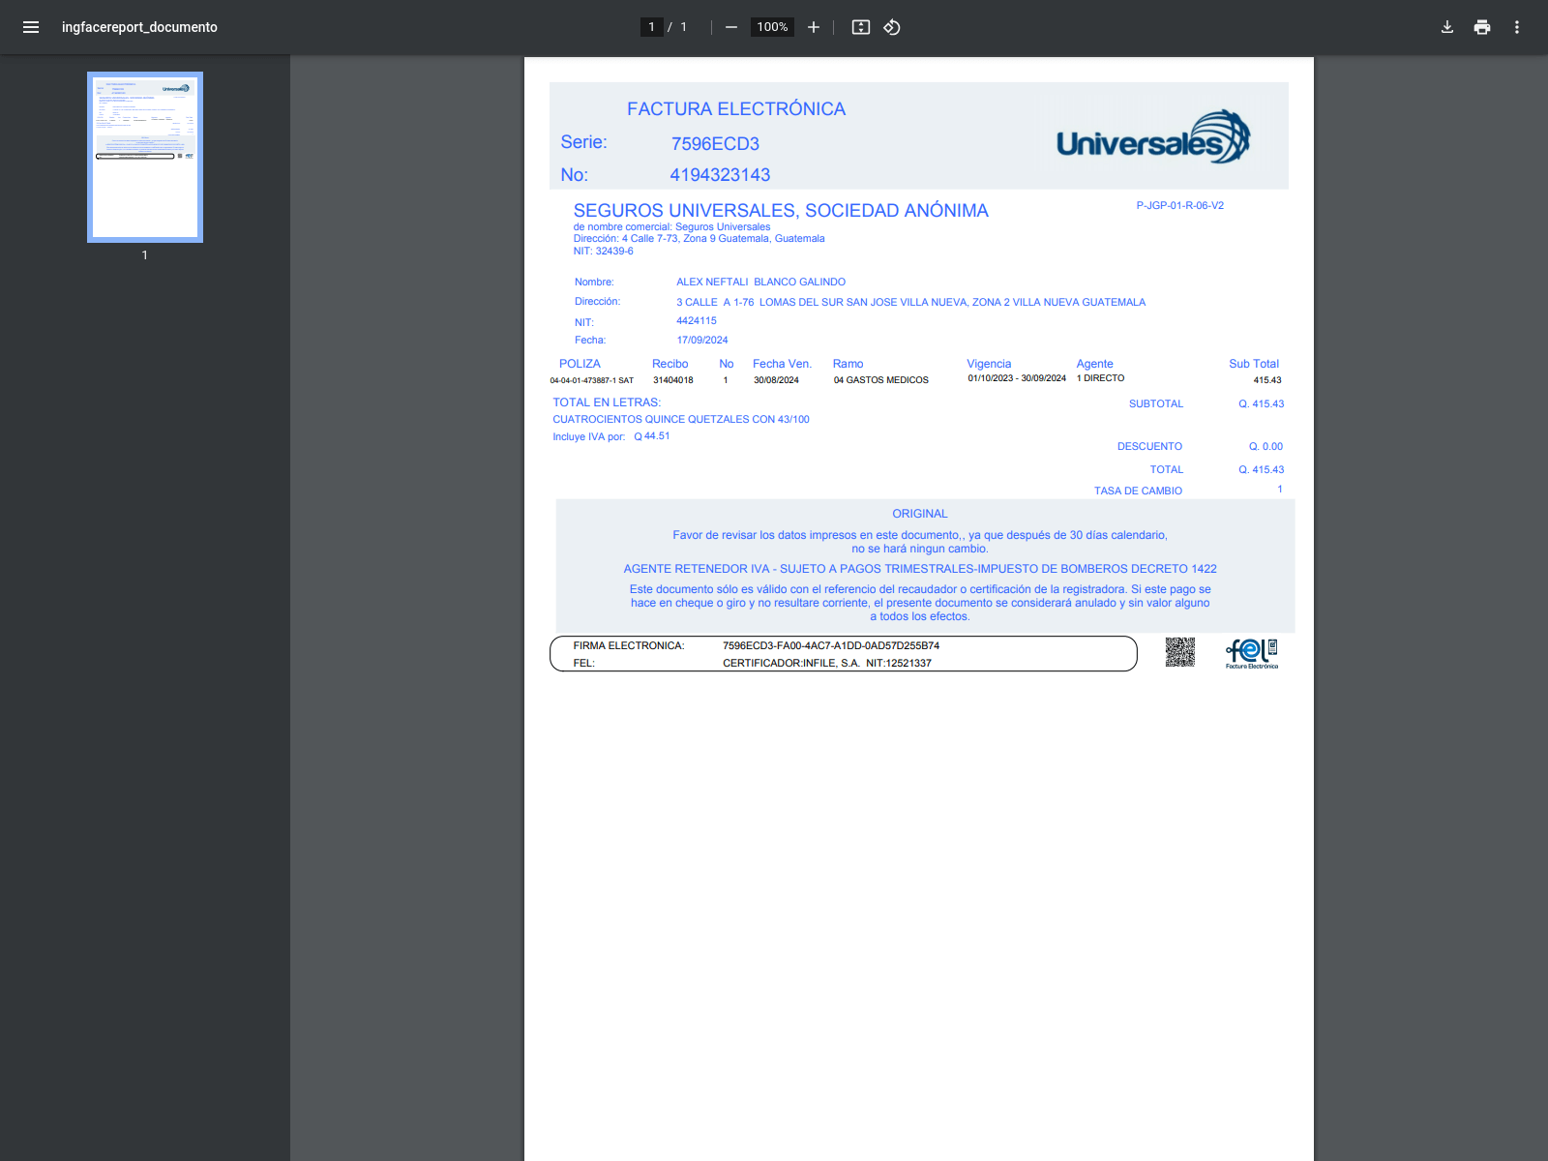Image resolution: width=1548 pixels, height=1161 pixels.
Task: Click DESCUENTO amount Q. 0.00
Action: tap(1265, 447)
